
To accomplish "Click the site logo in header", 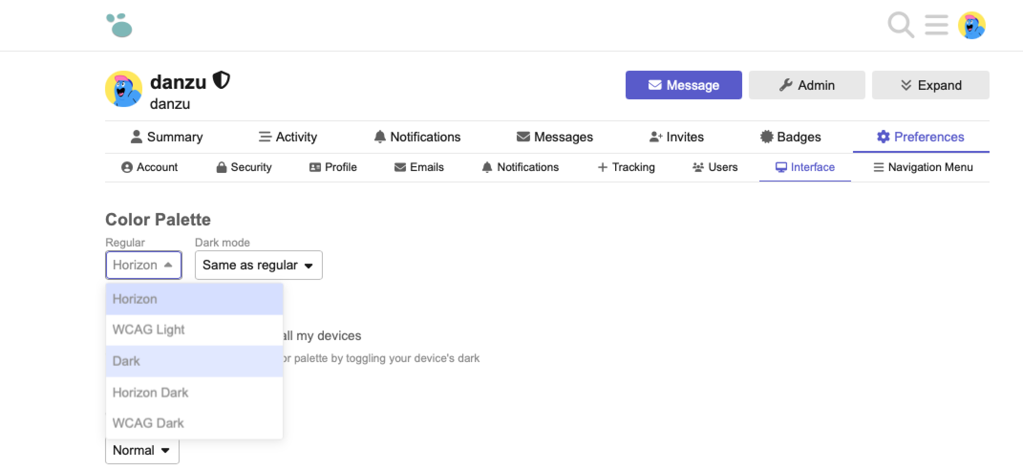I will pos(119,25).
